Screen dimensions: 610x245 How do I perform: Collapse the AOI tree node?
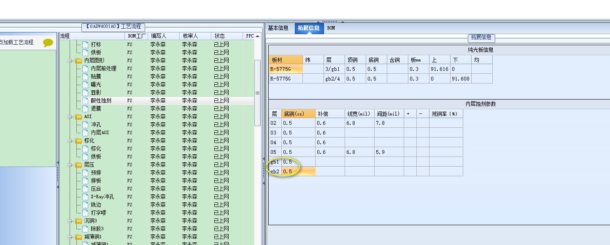tap(70, 117)
